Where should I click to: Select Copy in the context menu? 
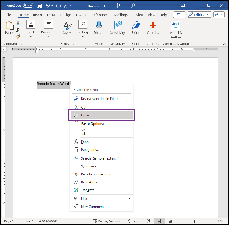point(102,115)
